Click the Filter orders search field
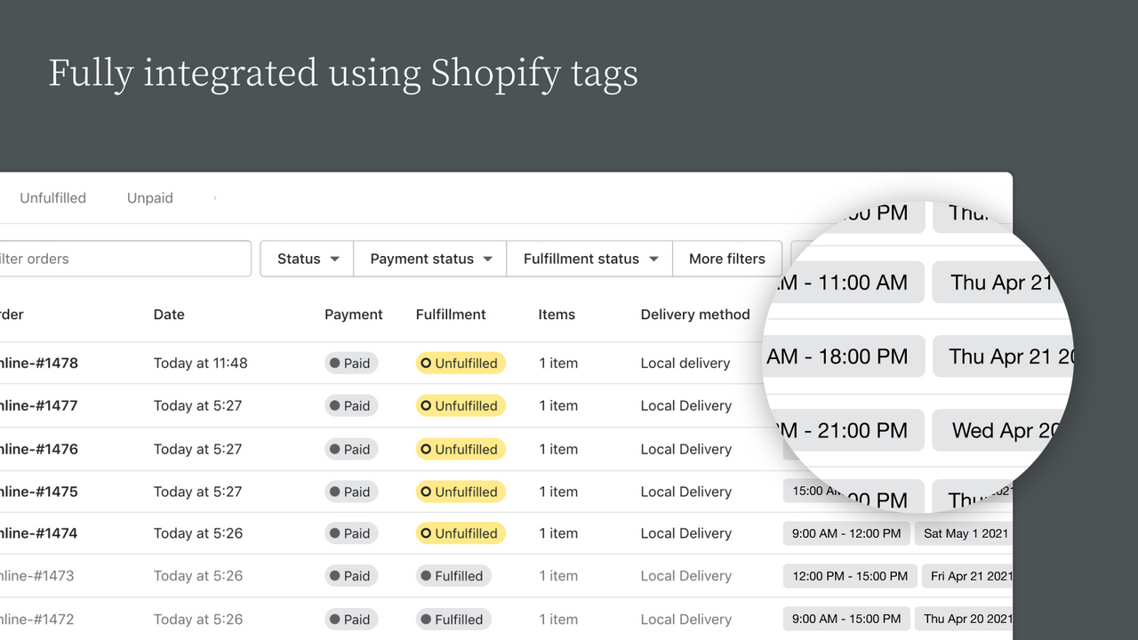The width and height of the screenshot is (1138, 640). [124, 259]
